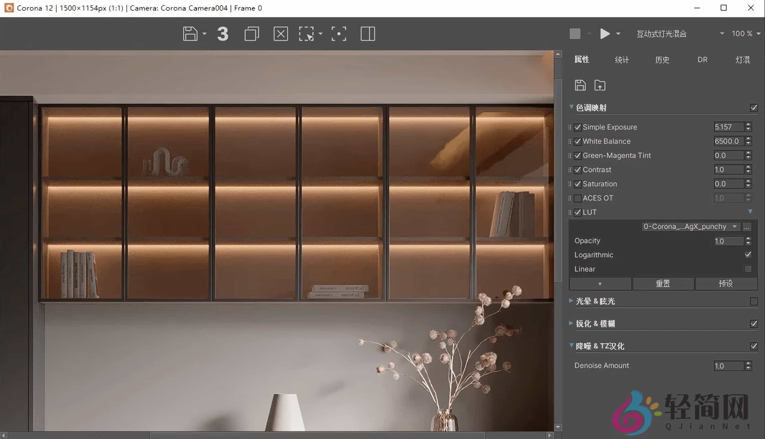Open the AgX_punchy LUT dropdown

tap(690, 227)
